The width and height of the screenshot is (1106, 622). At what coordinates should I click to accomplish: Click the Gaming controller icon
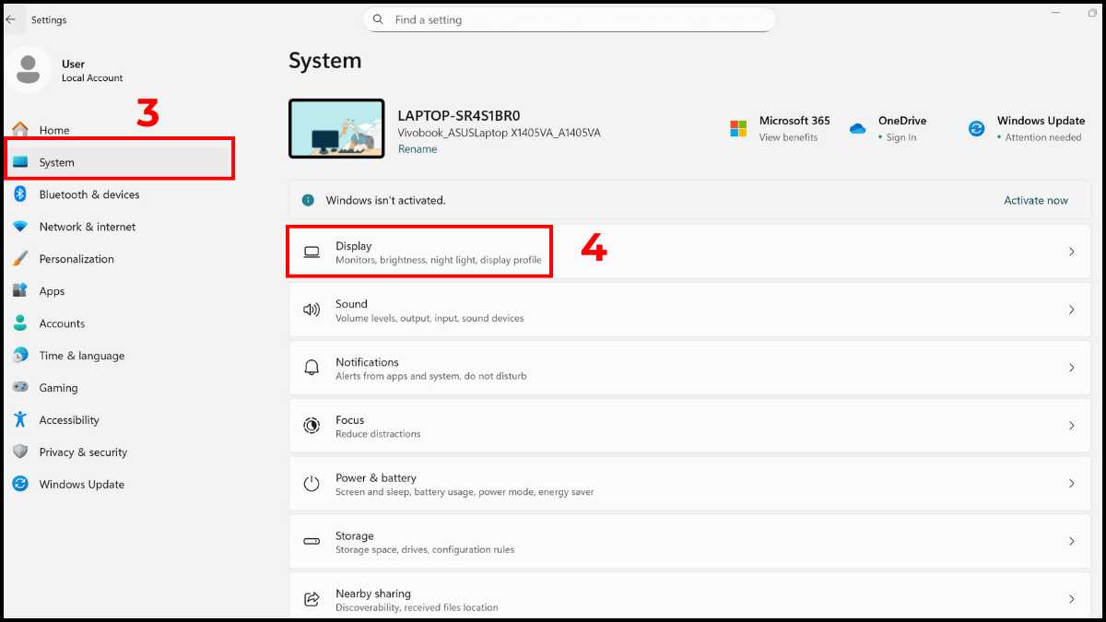tap(20, 388)
